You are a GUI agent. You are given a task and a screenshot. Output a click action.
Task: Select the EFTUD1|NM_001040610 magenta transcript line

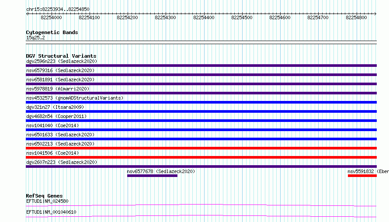click(201, 216)
